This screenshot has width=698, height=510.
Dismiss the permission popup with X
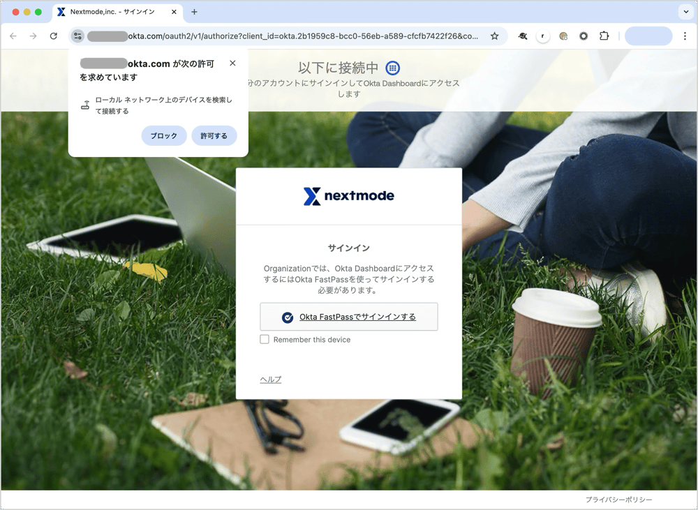[x=232, y=63]
